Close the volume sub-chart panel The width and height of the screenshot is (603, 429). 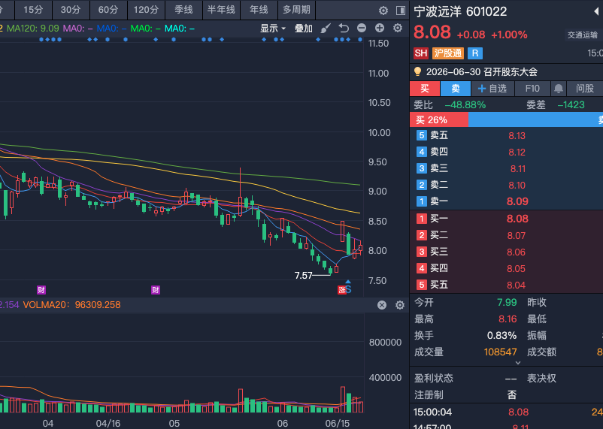(x=382, y=305)
